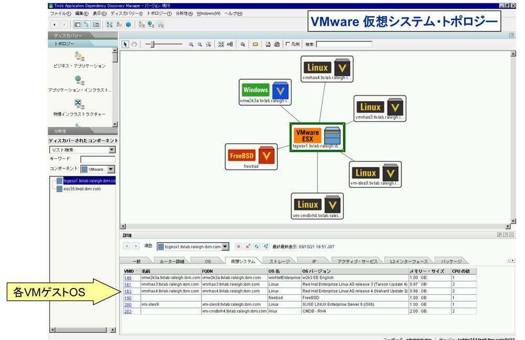Click the zoom out magnifier icon
This screenshot has width=525, height=340.
tap(200, 44)
